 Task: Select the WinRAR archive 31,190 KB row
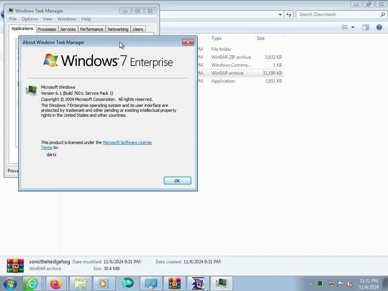click(x=240, y=73)
